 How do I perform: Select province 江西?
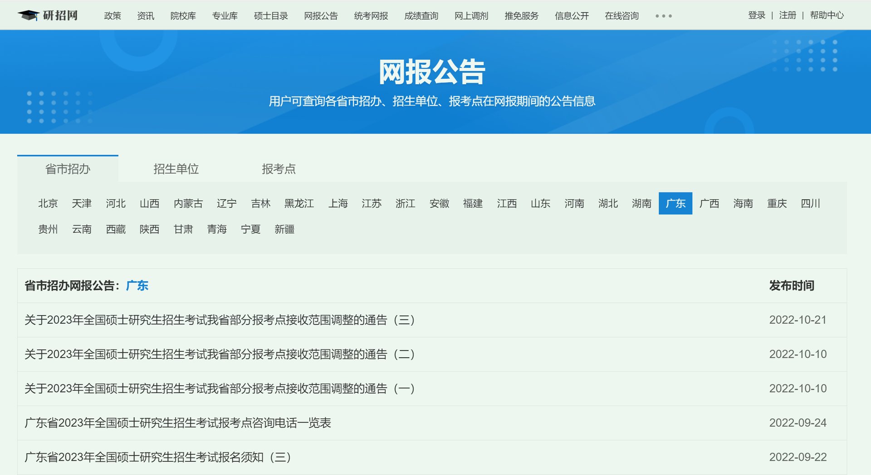[x=507, y=203]
